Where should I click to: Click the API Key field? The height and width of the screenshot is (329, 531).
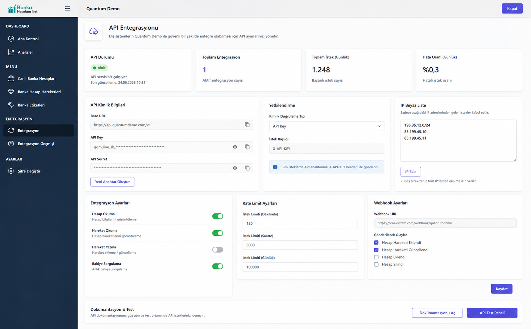pyautogui.click(x=171, y=147)
